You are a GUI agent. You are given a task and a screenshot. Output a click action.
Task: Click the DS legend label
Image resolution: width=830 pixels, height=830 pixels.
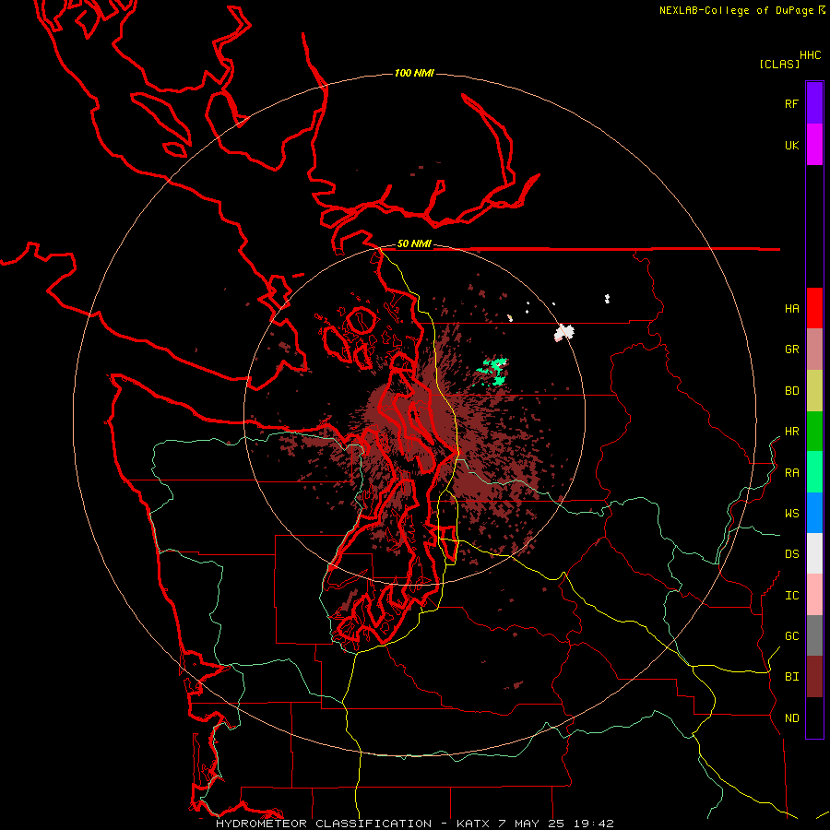point(791,553)
